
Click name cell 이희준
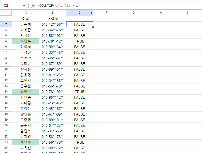tap(26, 30)
